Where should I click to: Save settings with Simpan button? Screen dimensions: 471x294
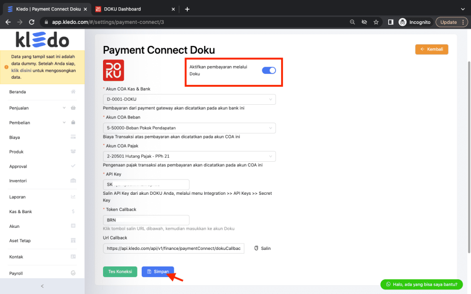click(x=158, y=271)
